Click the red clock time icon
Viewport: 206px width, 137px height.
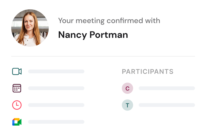[x=17, y=105]
